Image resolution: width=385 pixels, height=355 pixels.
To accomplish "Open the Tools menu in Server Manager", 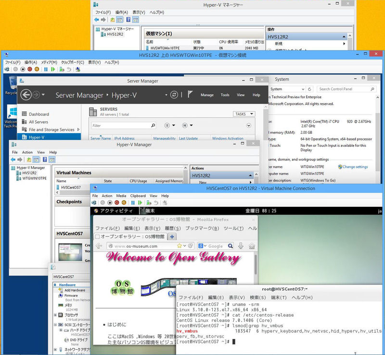I will click(225, 95).
